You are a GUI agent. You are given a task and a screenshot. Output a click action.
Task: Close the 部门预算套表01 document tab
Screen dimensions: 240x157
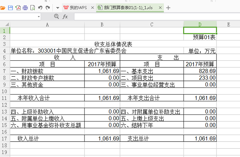pyautogui.click(x=160, y=8)
